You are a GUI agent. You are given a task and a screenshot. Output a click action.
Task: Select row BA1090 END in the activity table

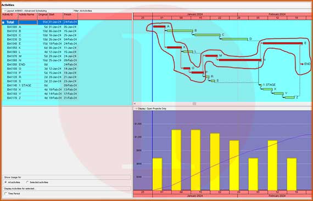(40, 65)
